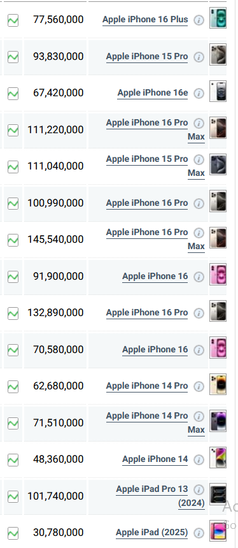
Task: Open the Apple iPhone 16 Plus link
Action: pyautogui.click(x=145, y=20)
